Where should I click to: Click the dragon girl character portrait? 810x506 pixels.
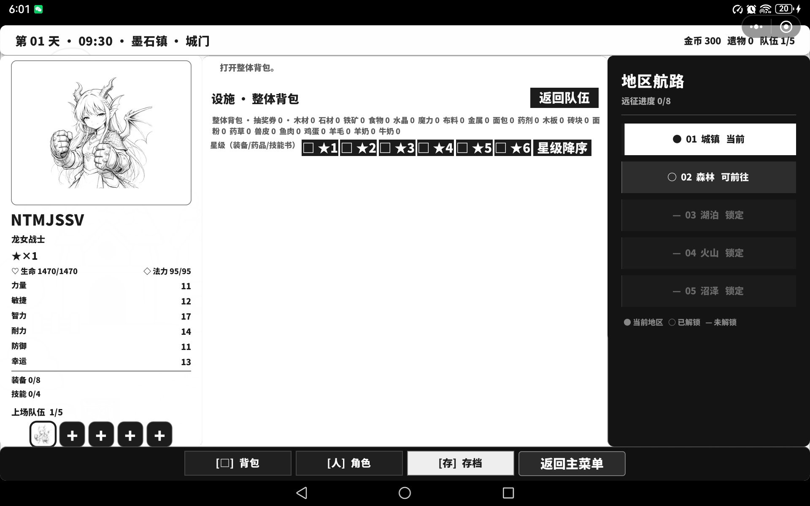click(101, 133)
